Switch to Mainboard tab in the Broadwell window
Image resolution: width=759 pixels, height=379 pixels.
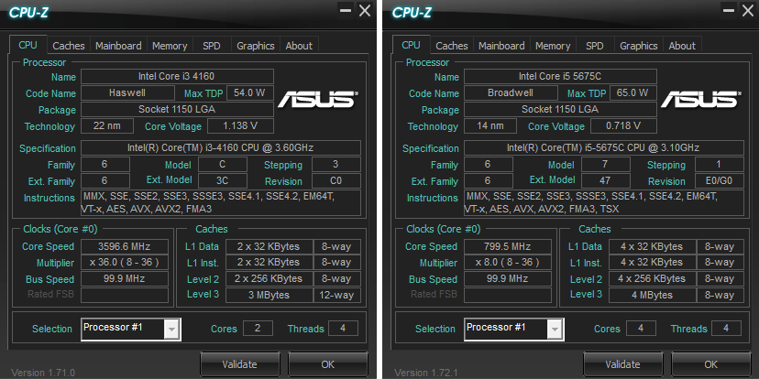501,46
